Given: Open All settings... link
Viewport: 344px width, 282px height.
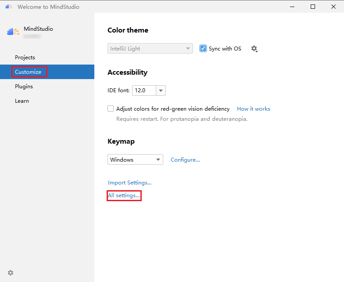Looking at the screenshot, I should tap(124, 195).
